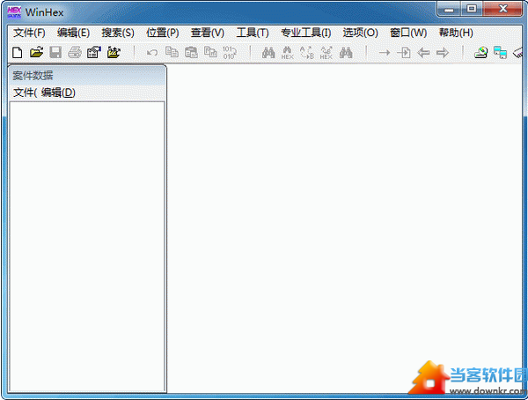The height and width of the screenshot is (400, 528).
Task: Open the 专业工具(I) menu
Action: [306, 33]
